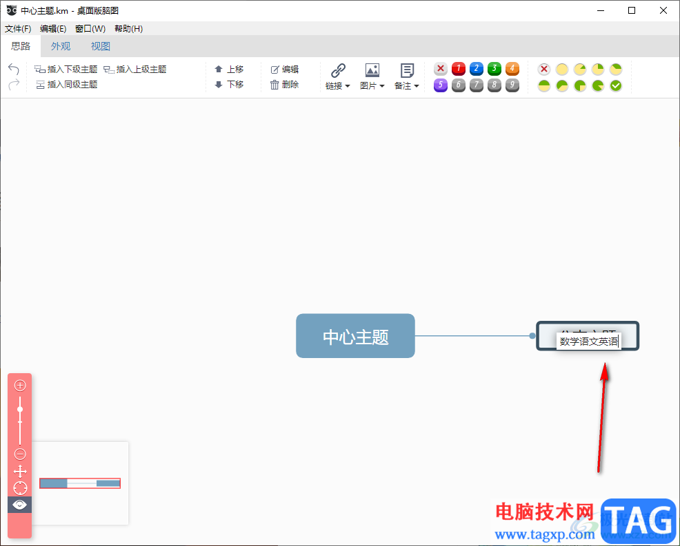Select the 中心主题 central node

click(356, 336)
